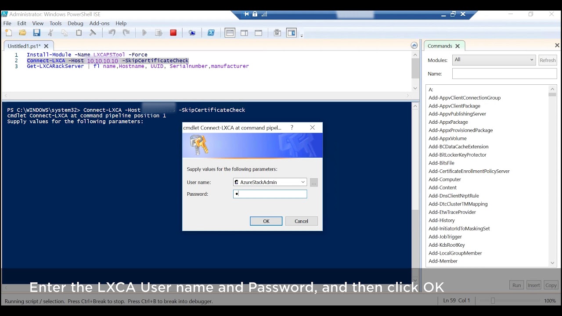562x316 pixels.
Task: Open a script with the folder icon
Action: (x=22, y=33)
